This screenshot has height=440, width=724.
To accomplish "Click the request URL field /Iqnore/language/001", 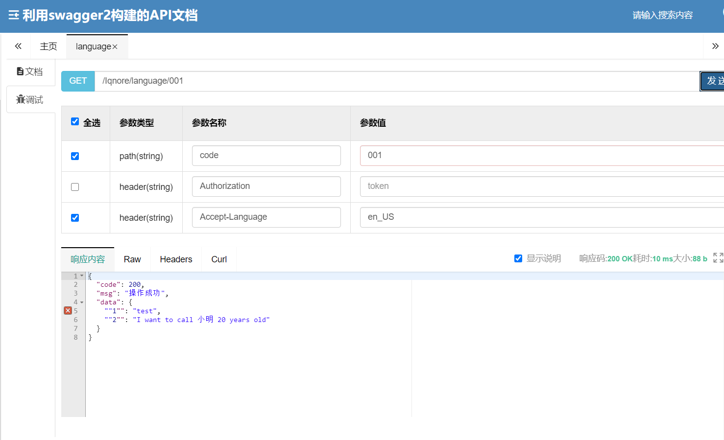I will click(x=397, y=81).
